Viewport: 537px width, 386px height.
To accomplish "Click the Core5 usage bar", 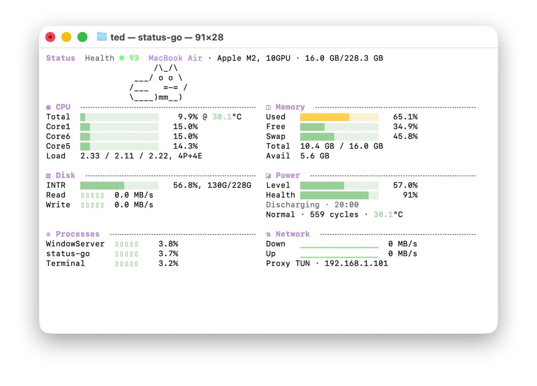I will click(x=119, y=146).
